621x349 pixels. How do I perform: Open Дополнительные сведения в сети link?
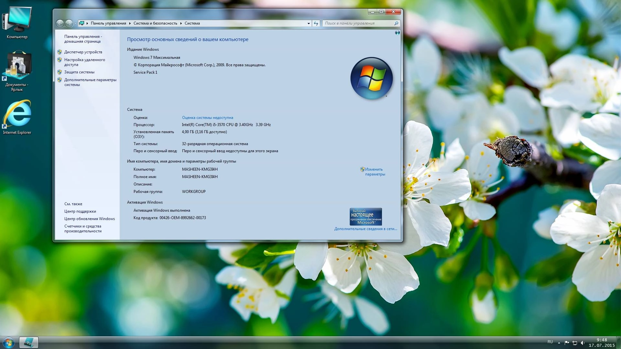point(365,229)
